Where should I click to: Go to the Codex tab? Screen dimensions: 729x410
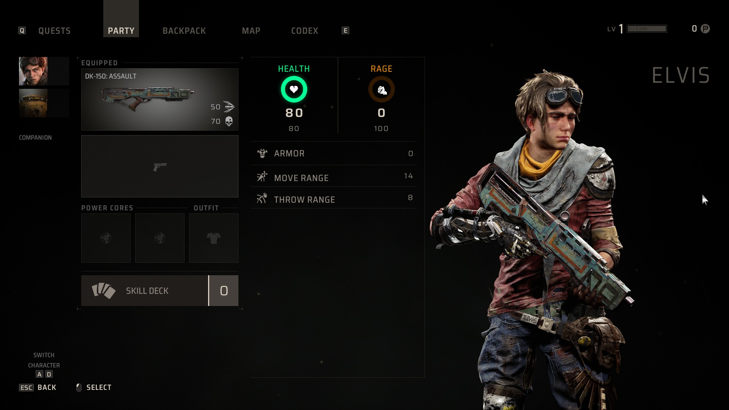click(x=305, y=31)
